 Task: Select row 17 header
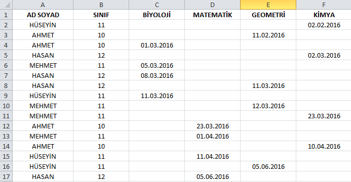coord(6,176)
